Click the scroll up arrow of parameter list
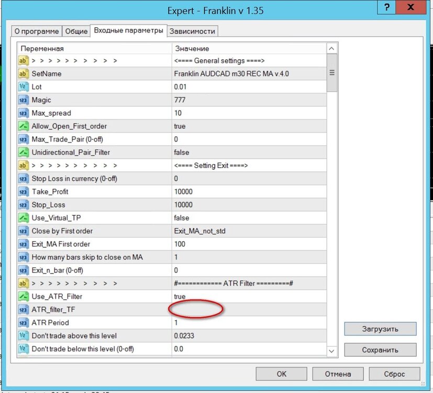433x393 pixels. point(331,49)
